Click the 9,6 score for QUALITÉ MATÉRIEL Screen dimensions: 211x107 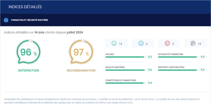tap(150, 70)
